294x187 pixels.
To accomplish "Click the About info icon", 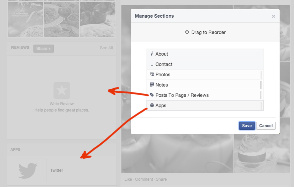I will (152, 54).
